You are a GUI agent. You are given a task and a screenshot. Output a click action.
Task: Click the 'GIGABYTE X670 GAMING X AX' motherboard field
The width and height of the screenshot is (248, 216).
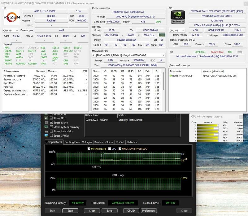coord(128,12)
